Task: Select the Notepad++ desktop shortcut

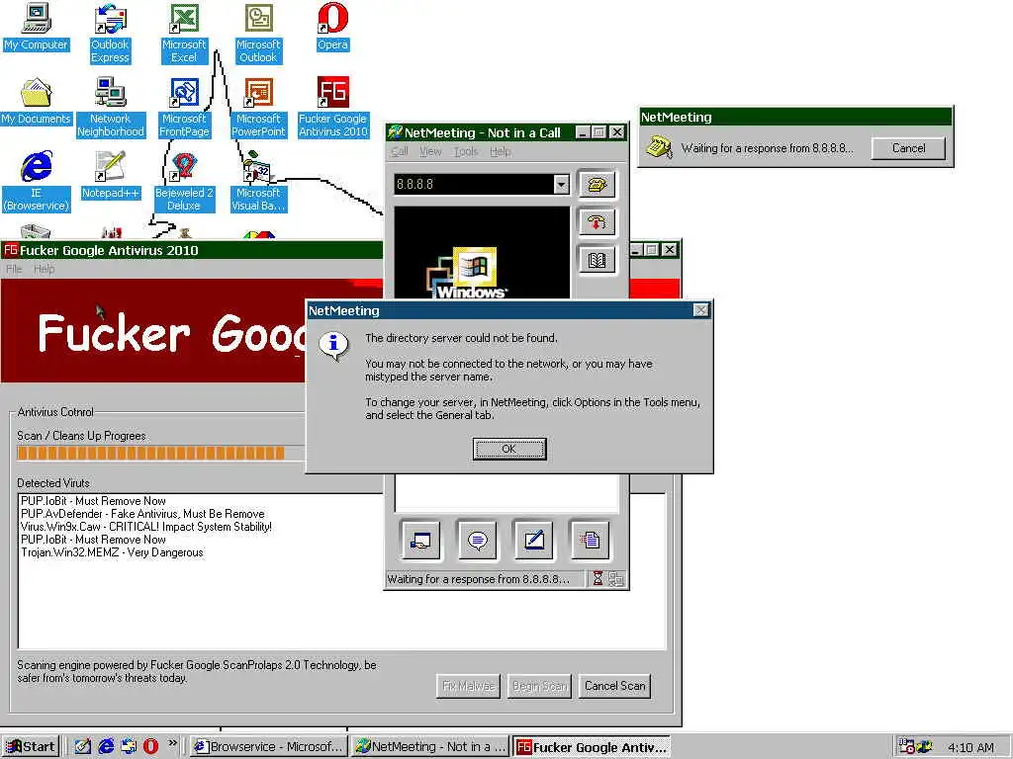Action: point(111,176)
